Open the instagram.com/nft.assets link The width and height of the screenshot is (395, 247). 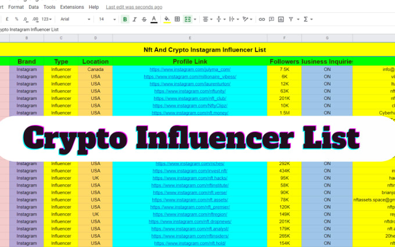190,200
